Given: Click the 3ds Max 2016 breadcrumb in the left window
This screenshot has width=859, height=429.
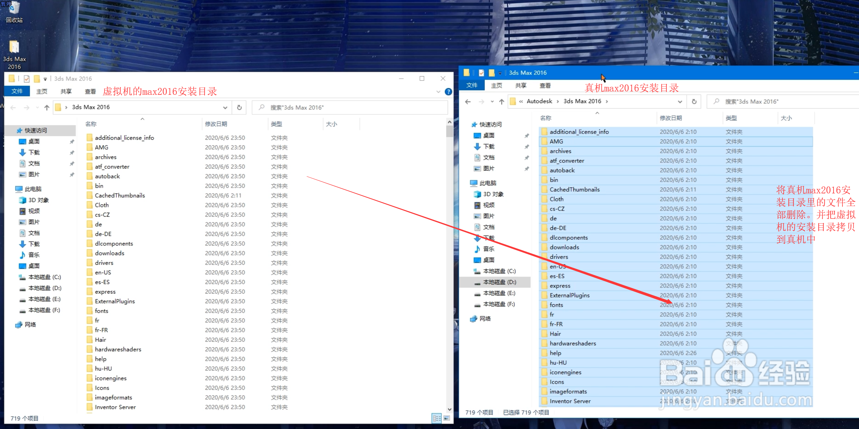Looking at the screenshot, I should tap(91, 107).
